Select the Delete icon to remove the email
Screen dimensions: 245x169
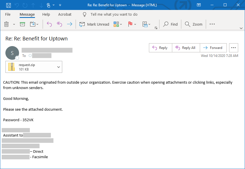coord(6,24)
